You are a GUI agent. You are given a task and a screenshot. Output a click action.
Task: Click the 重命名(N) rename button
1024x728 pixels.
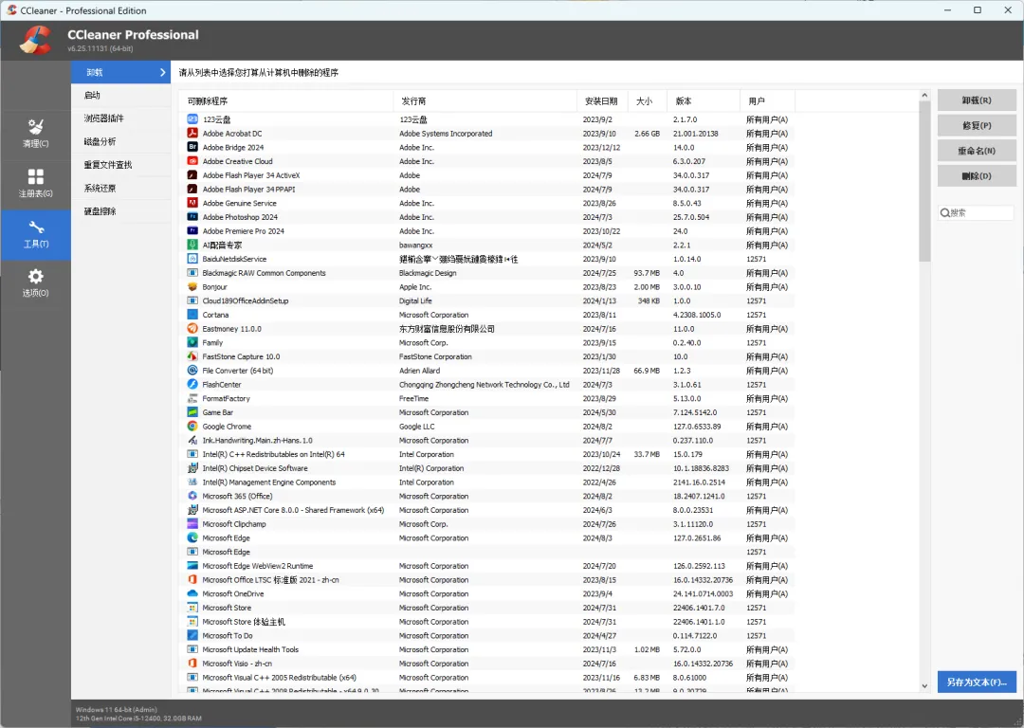[x=977, y=151]
